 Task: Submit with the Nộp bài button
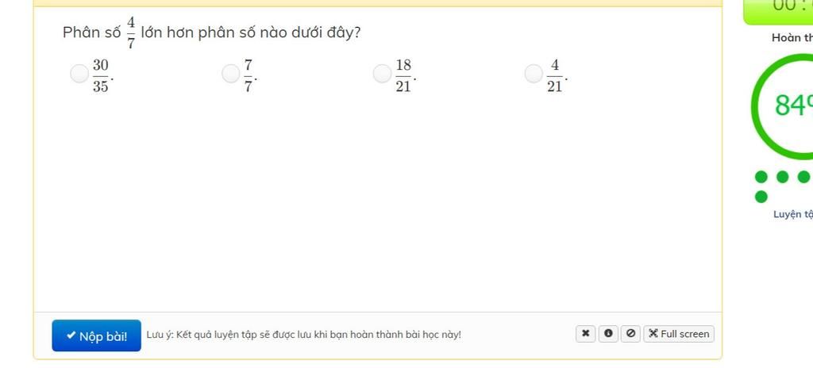point(96,335)
